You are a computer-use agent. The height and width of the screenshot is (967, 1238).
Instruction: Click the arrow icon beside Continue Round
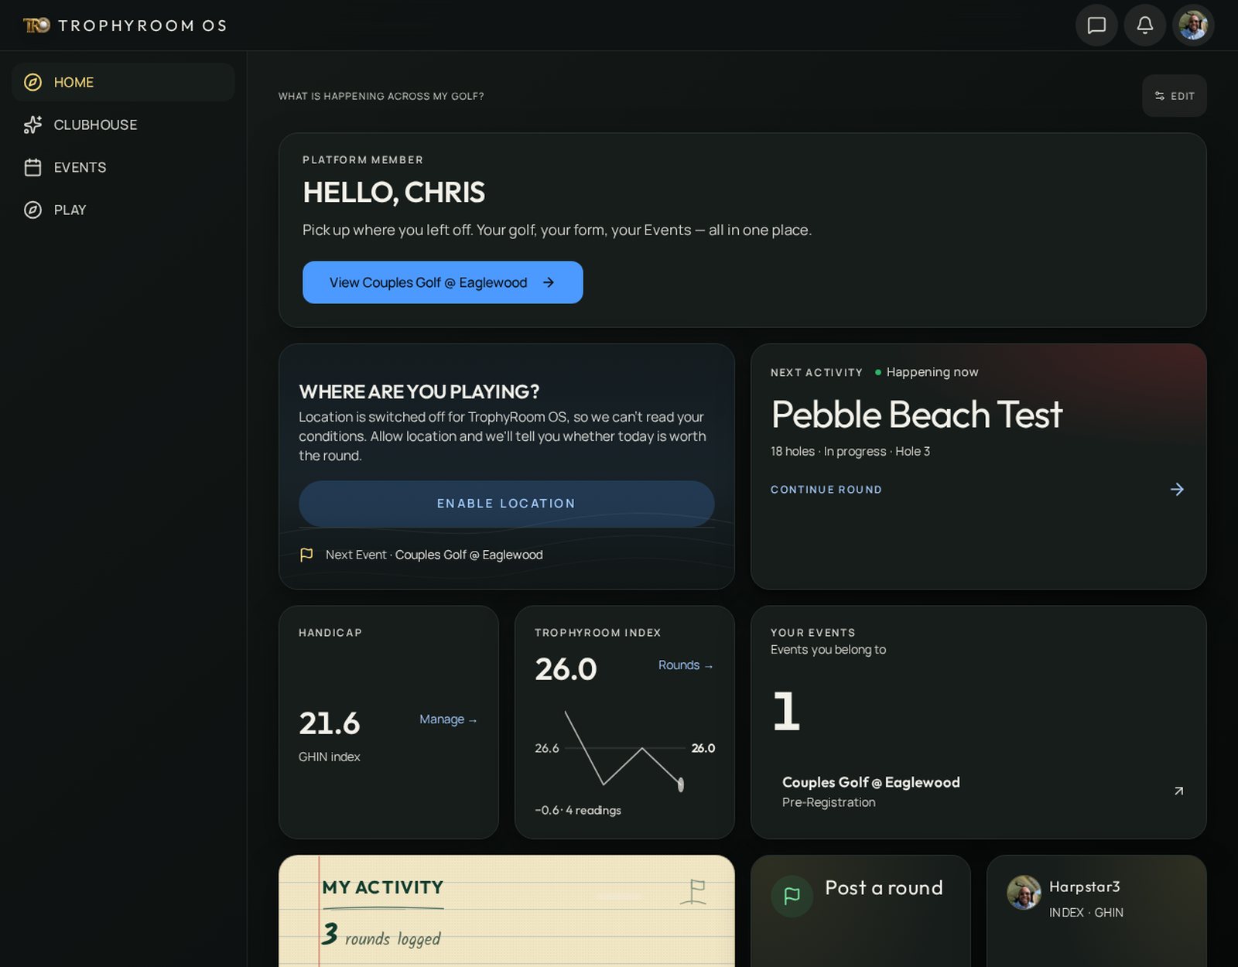click(1177, 489)
